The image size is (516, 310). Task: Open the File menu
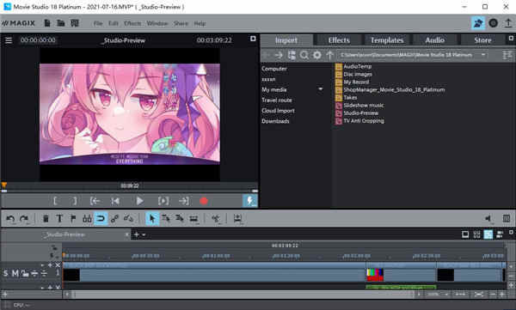coord(98,23)
